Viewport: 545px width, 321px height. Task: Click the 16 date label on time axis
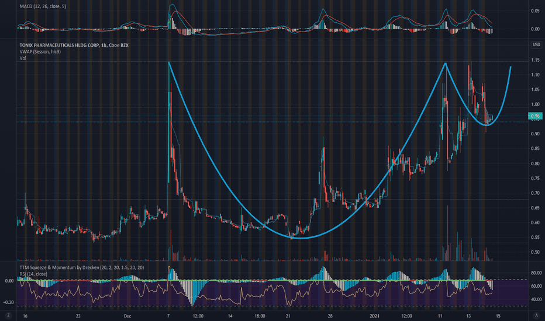(x=25, y=316)
